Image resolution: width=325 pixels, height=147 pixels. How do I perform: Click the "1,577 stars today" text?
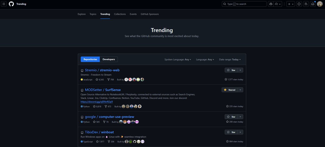click(234, 79)
